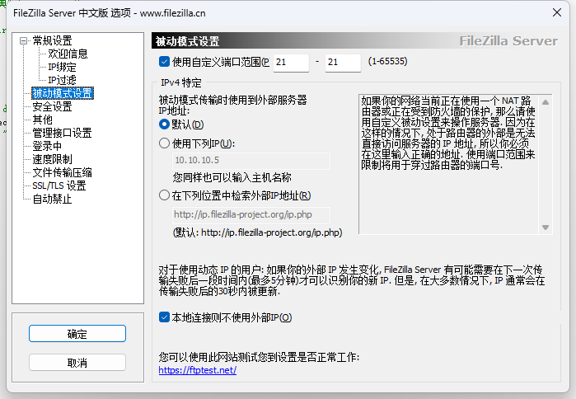Open the SSL/TLS 设置 page

coord(59,186)
